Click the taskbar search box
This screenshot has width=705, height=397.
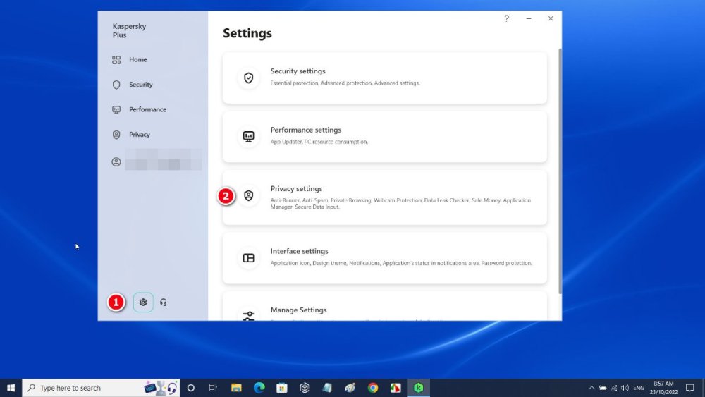coord(101,388)
